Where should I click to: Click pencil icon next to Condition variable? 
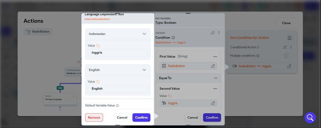[213, 33]
